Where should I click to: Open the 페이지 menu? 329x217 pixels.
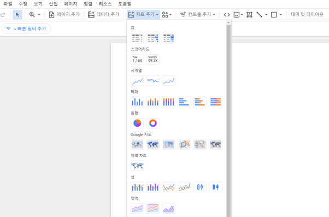point(70,4)
